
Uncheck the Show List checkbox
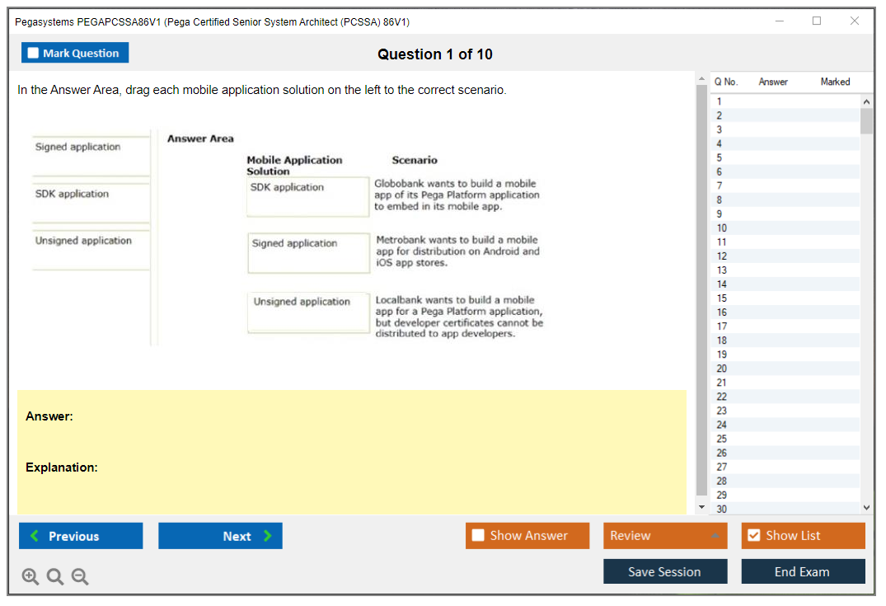753,536
